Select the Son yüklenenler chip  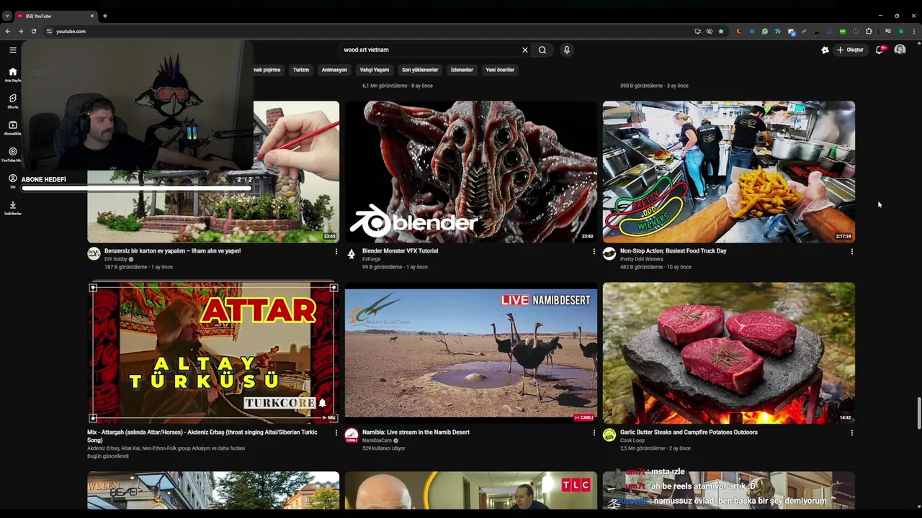[420, 70]
